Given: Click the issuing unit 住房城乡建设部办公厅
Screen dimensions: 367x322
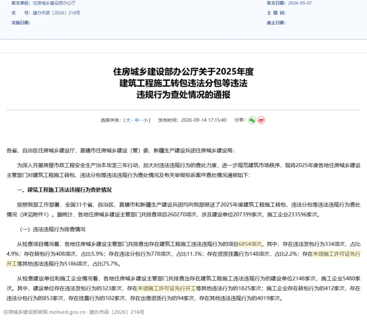Looking at the screenshot, I should tap(54, 3).
